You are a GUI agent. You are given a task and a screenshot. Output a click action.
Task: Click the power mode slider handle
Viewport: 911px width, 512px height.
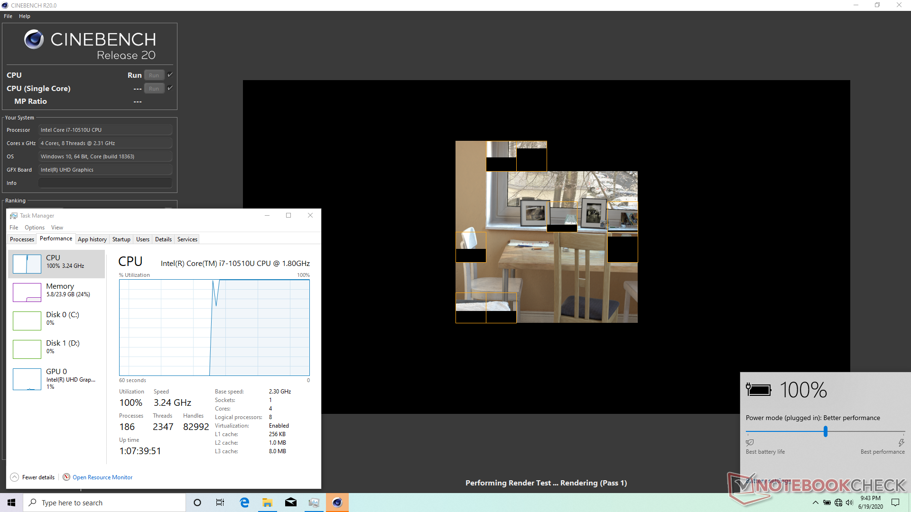pos(826,431)
